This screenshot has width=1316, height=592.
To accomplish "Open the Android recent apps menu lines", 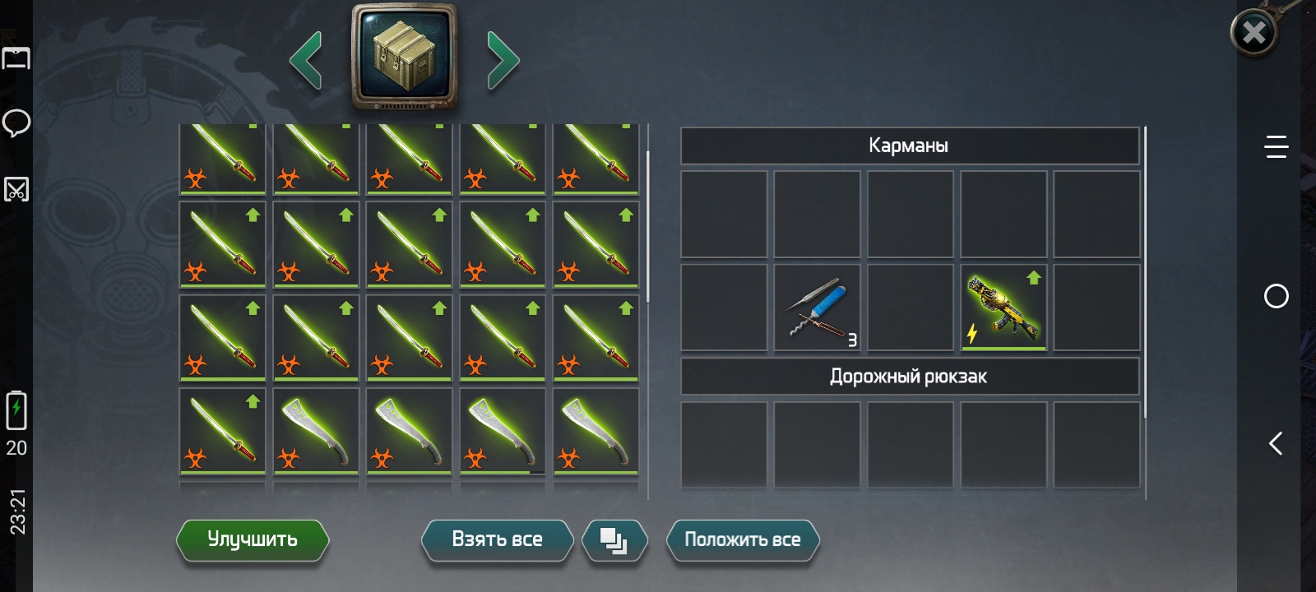I will pos(1277,147).
